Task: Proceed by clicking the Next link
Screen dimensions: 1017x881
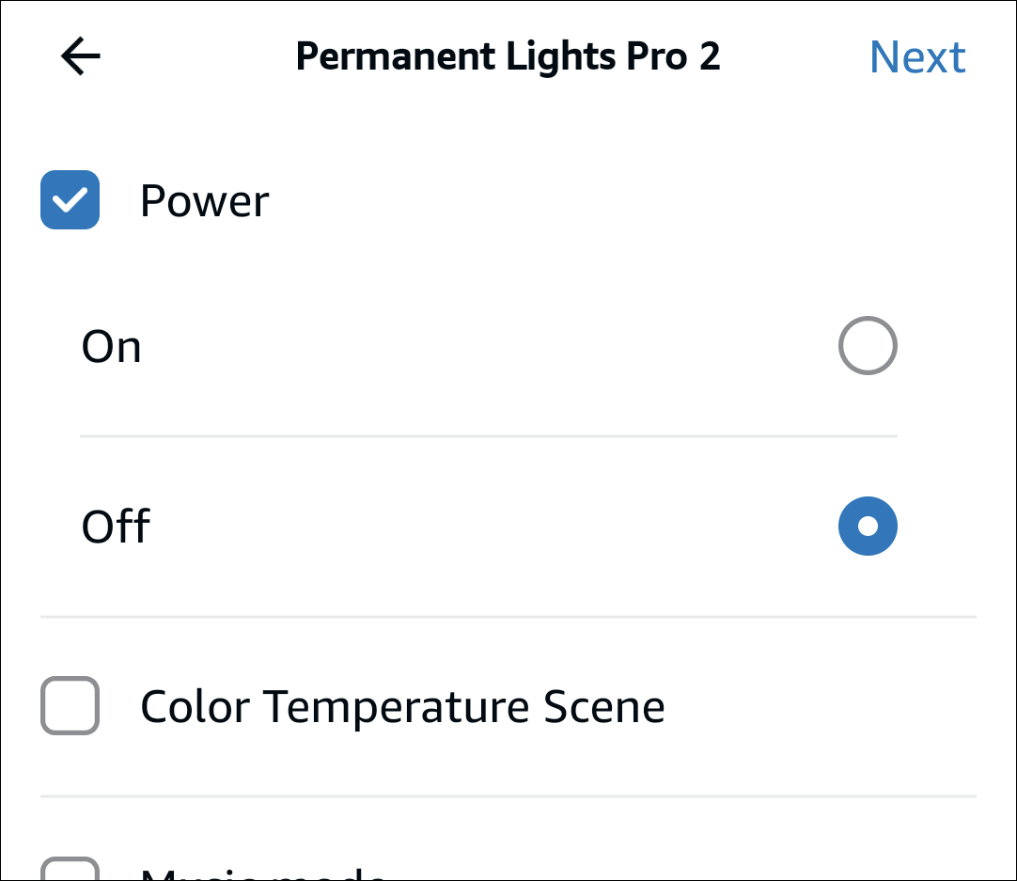Action: click(x=917, y=56)
